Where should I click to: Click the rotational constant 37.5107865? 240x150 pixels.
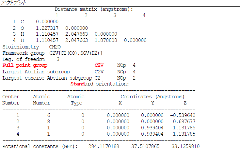click(145, 146)
